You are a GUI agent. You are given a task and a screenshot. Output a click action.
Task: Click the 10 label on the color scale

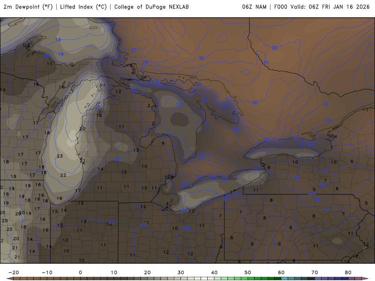click(x=114, y=273)
